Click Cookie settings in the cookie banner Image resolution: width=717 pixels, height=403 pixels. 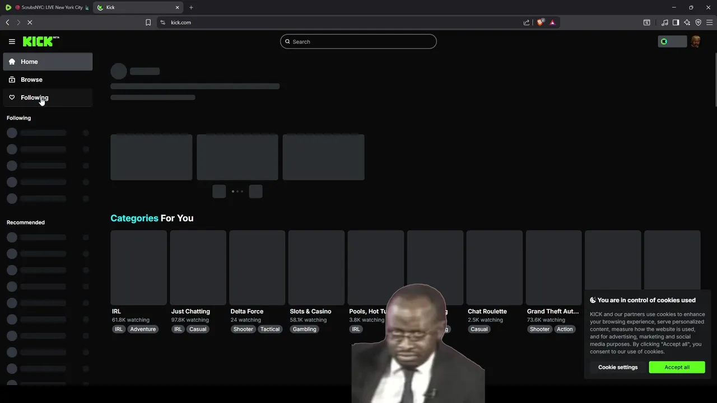618,367
